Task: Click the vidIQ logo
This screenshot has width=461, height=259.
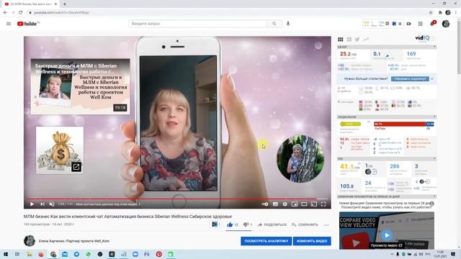Action: click(x=422, y=38)
